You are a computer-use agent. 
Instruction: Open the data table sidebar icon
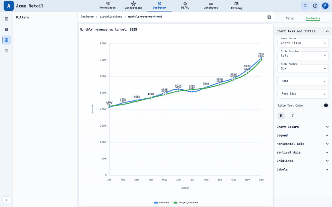pos(6,19)
